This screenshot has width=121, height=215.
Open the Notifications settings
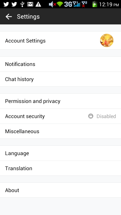60,64
